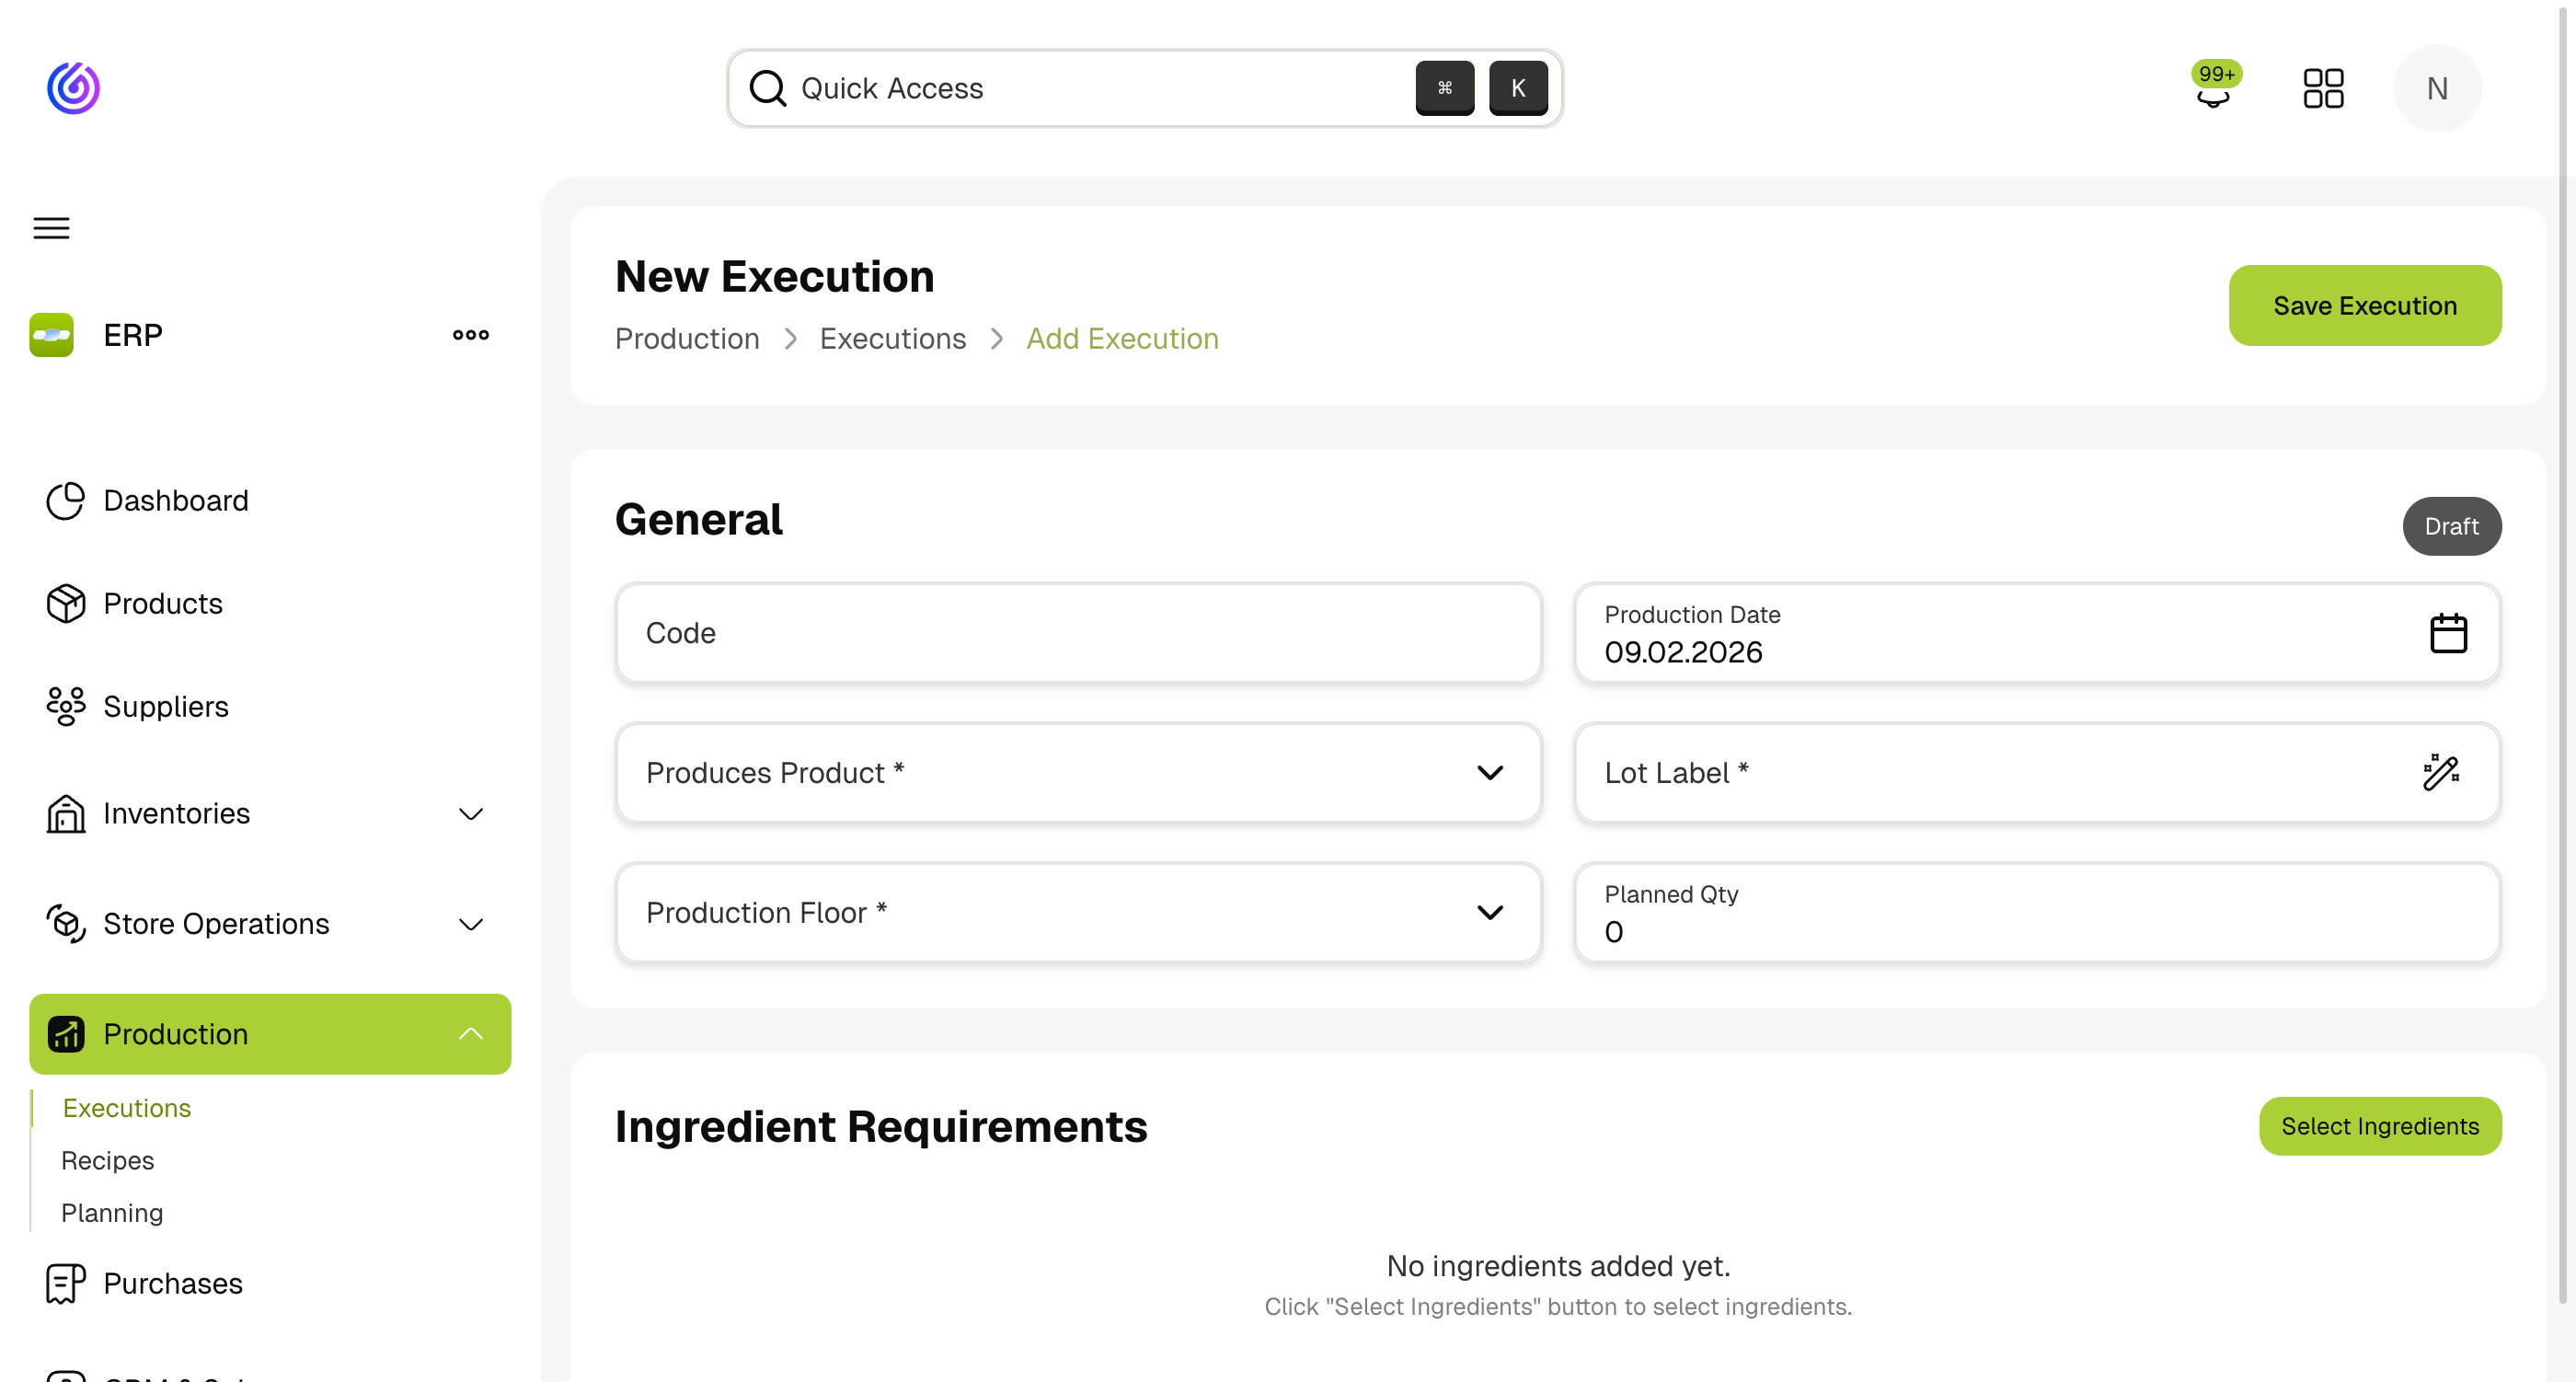Click the spiral app logo
2576x1382 pixels.
73,88
